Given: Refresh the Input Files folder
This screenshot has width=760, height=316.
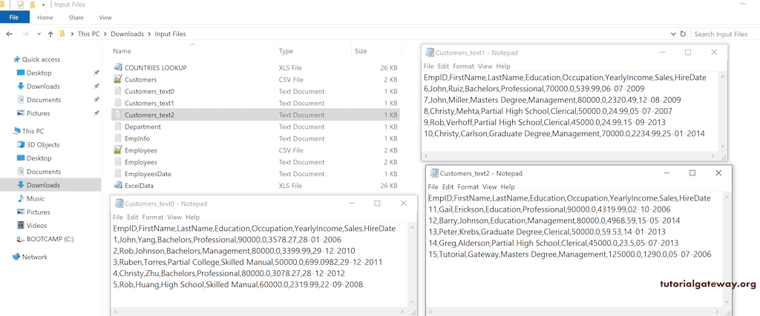Looking at the screenshot, I should tap(683, 34).
